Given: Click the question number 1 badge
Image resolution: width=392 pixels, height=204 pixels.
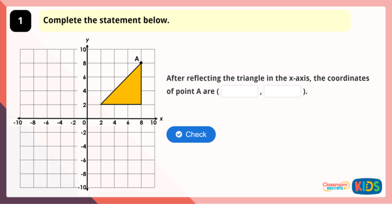Looking at the screenshot, I should 20,21.
